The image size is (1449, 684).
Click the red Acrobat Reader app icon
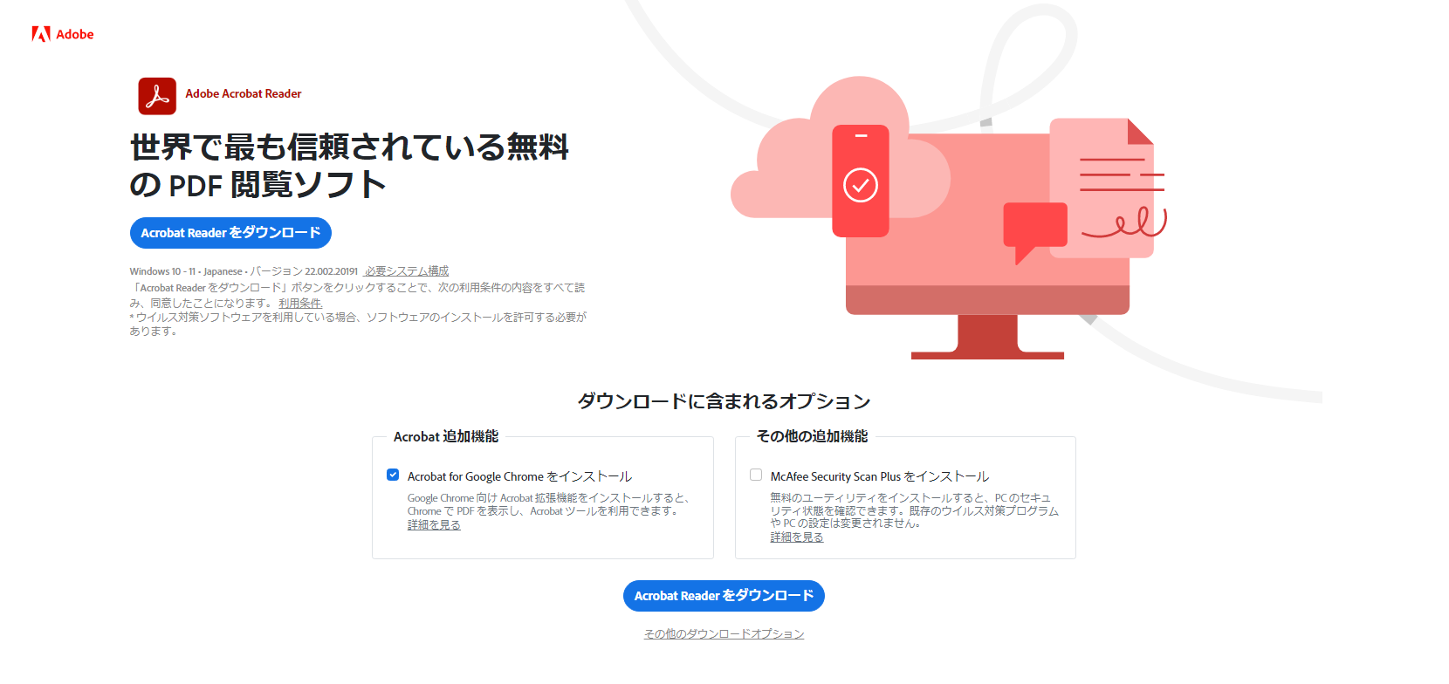pos(157,96)
